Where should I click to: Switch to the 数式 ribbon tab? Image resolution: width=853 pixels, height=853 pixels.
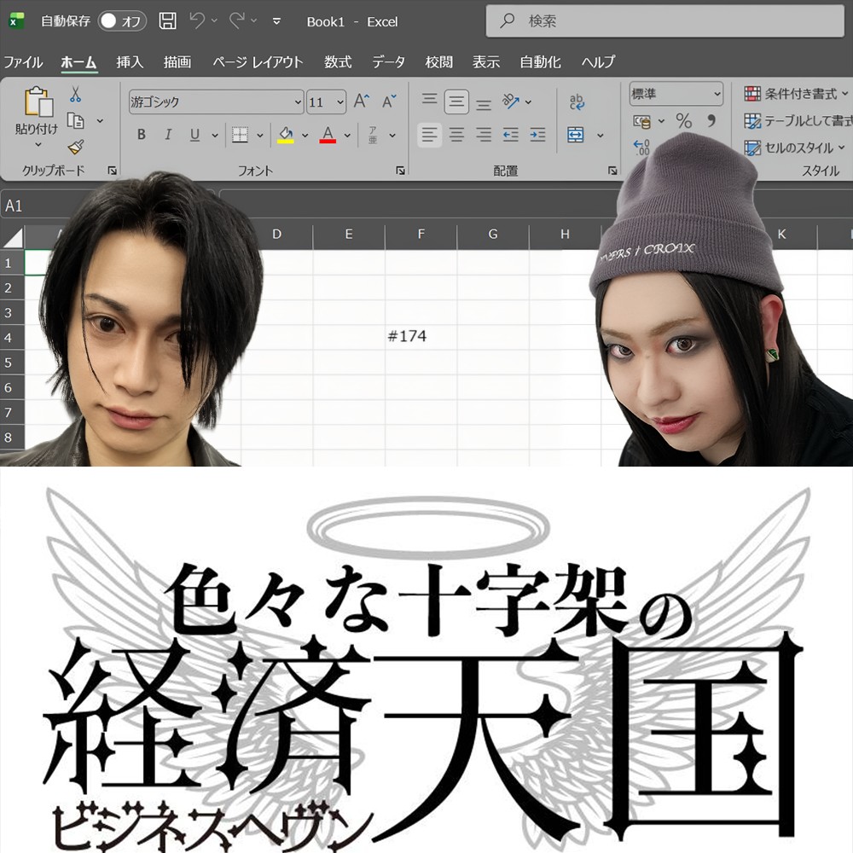point(338,62)
